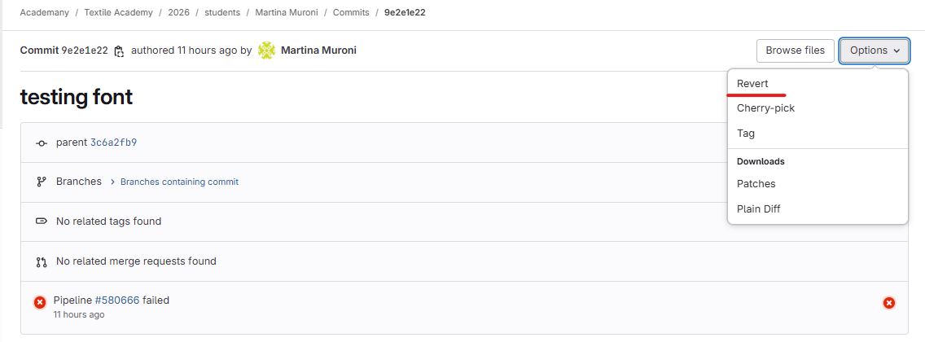925x342 pixels.
Task: Open the Commits breadcrumb link
Action: (351, 13)
